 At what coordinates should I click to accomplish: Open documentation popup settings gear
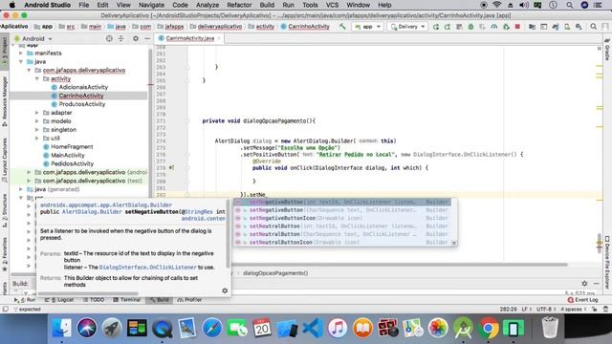pos(225,290)
